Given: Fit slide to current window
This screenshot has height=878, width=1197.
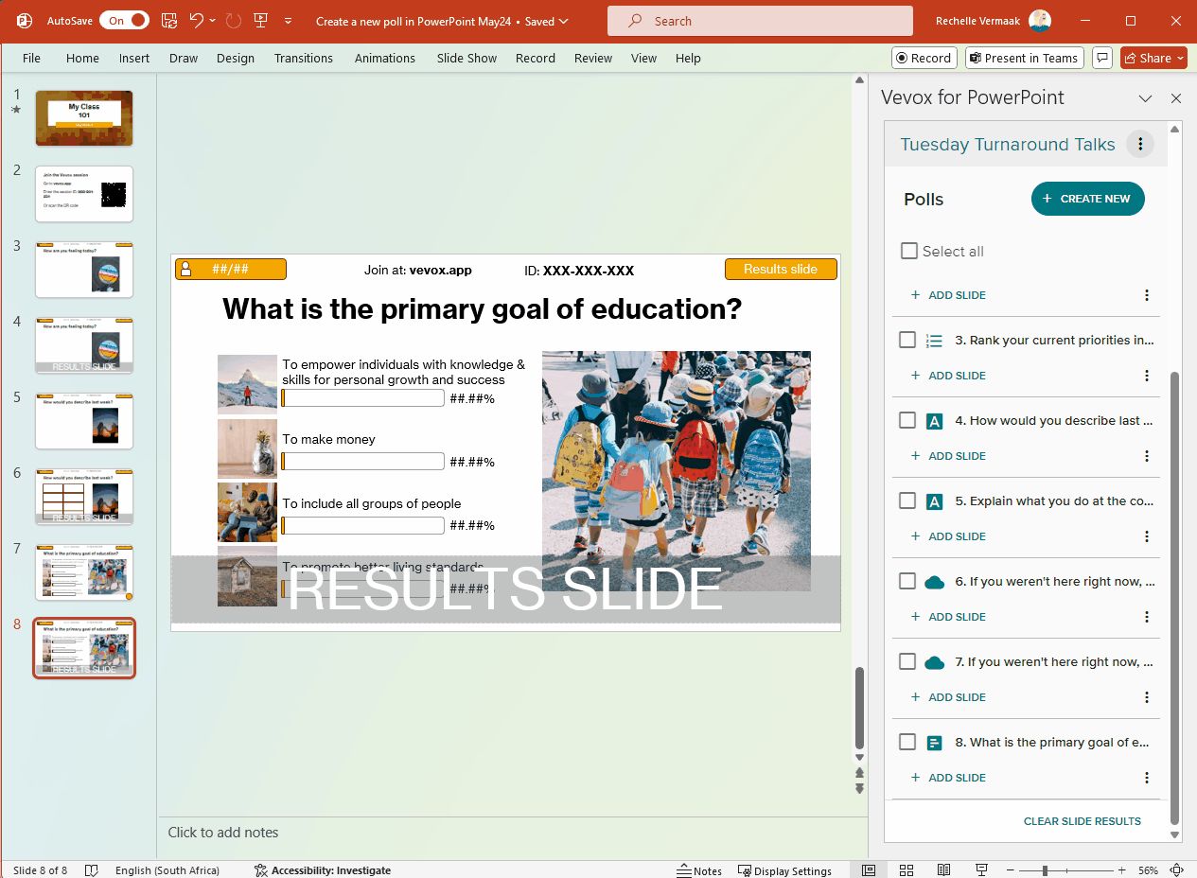Looking at the screenshot, I should click(x=1177, y=870).
